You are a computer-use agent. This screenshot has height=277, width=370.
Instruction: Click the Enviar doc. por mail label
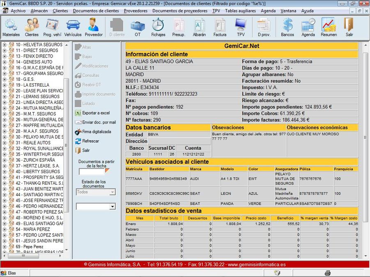pos(99,122)
